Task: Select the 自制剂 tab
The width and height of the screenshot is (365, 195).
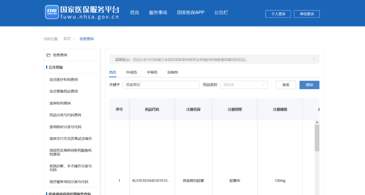Action: pos(172,72)
